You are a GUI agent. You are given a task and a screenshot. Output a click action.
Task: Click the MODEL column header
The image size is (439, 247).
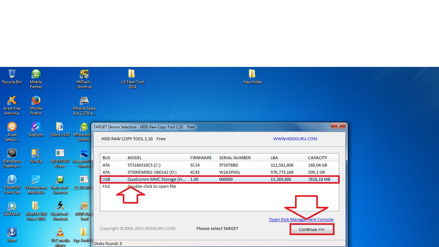point(157,158)
